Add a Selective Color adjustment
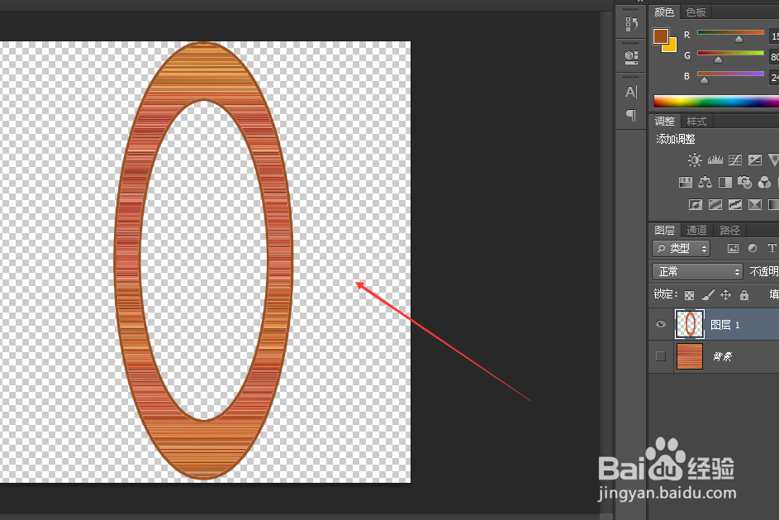Screen dimensions: 779x520 [x=755, y=204]
